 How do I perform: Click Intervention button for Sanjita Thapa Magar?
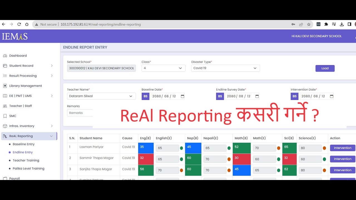tap(343, 170)
